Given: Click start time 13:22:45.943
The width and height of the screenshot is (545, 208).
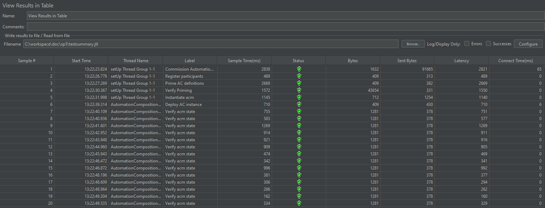Looking at the screenshot, I should pos(96,154).
